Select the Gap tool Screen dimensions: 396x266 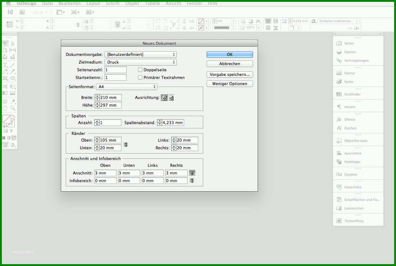coord(13,50)
